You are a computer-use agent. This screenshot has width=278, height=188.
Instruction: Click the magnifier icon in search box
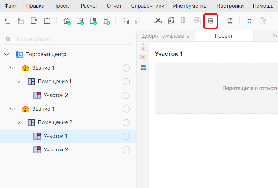[8, 39]
